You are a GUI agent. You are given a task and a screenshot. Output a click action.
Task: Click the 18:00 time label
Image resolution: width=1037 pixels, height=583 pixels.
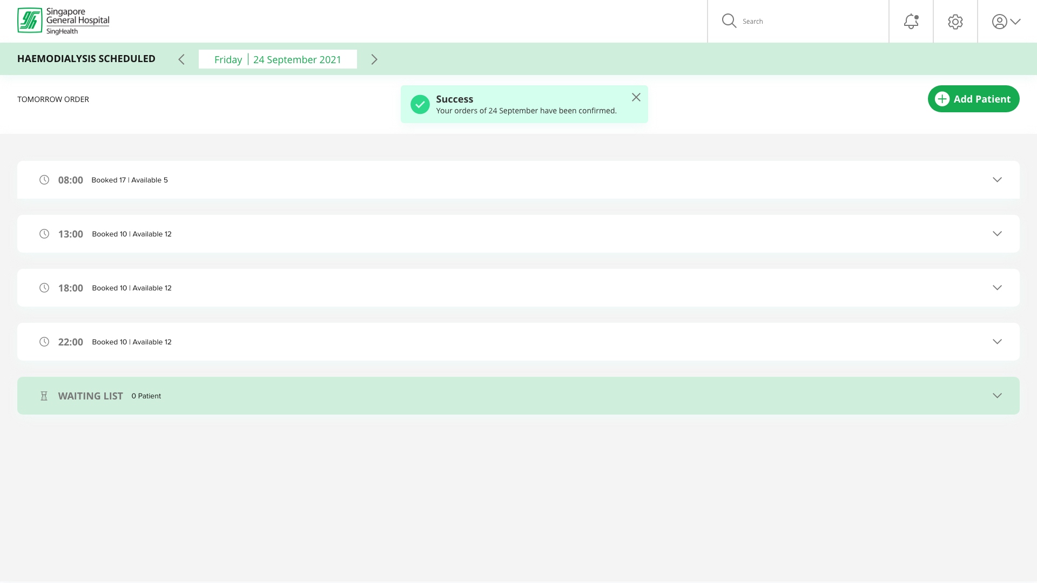pos(71,288)
